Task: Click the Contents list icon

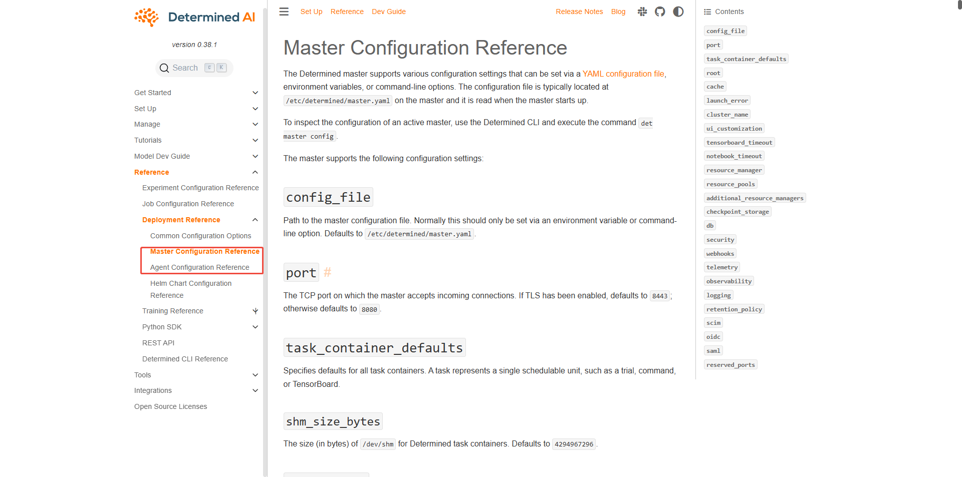Action: coord(707,12)
